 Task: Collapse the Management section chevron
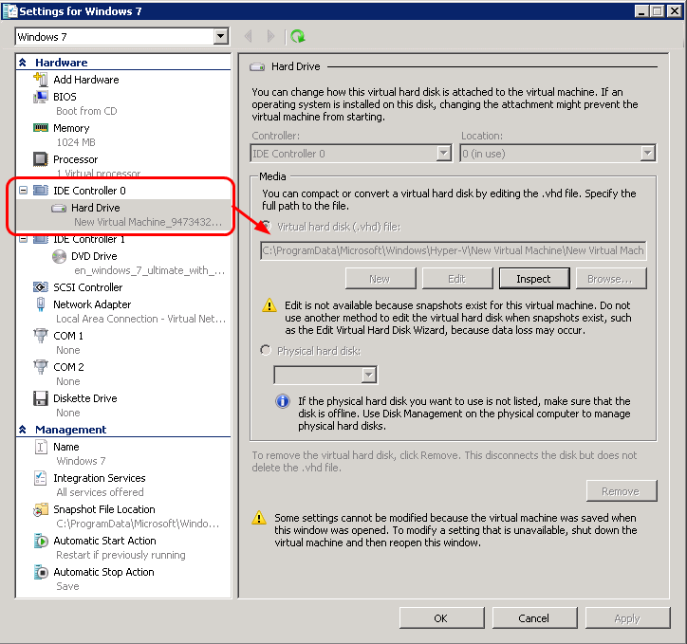coord(23,430)
